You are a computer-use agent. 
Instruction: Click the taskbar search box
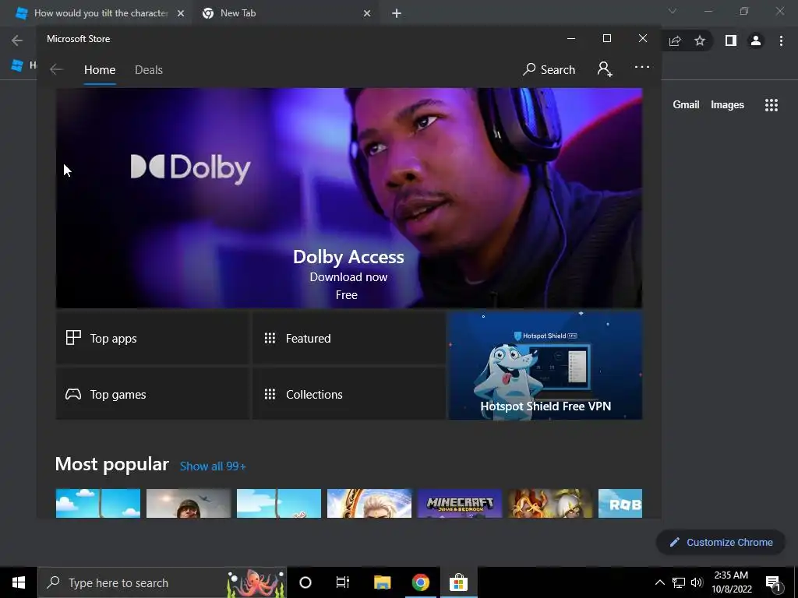(x=162, y=582)
